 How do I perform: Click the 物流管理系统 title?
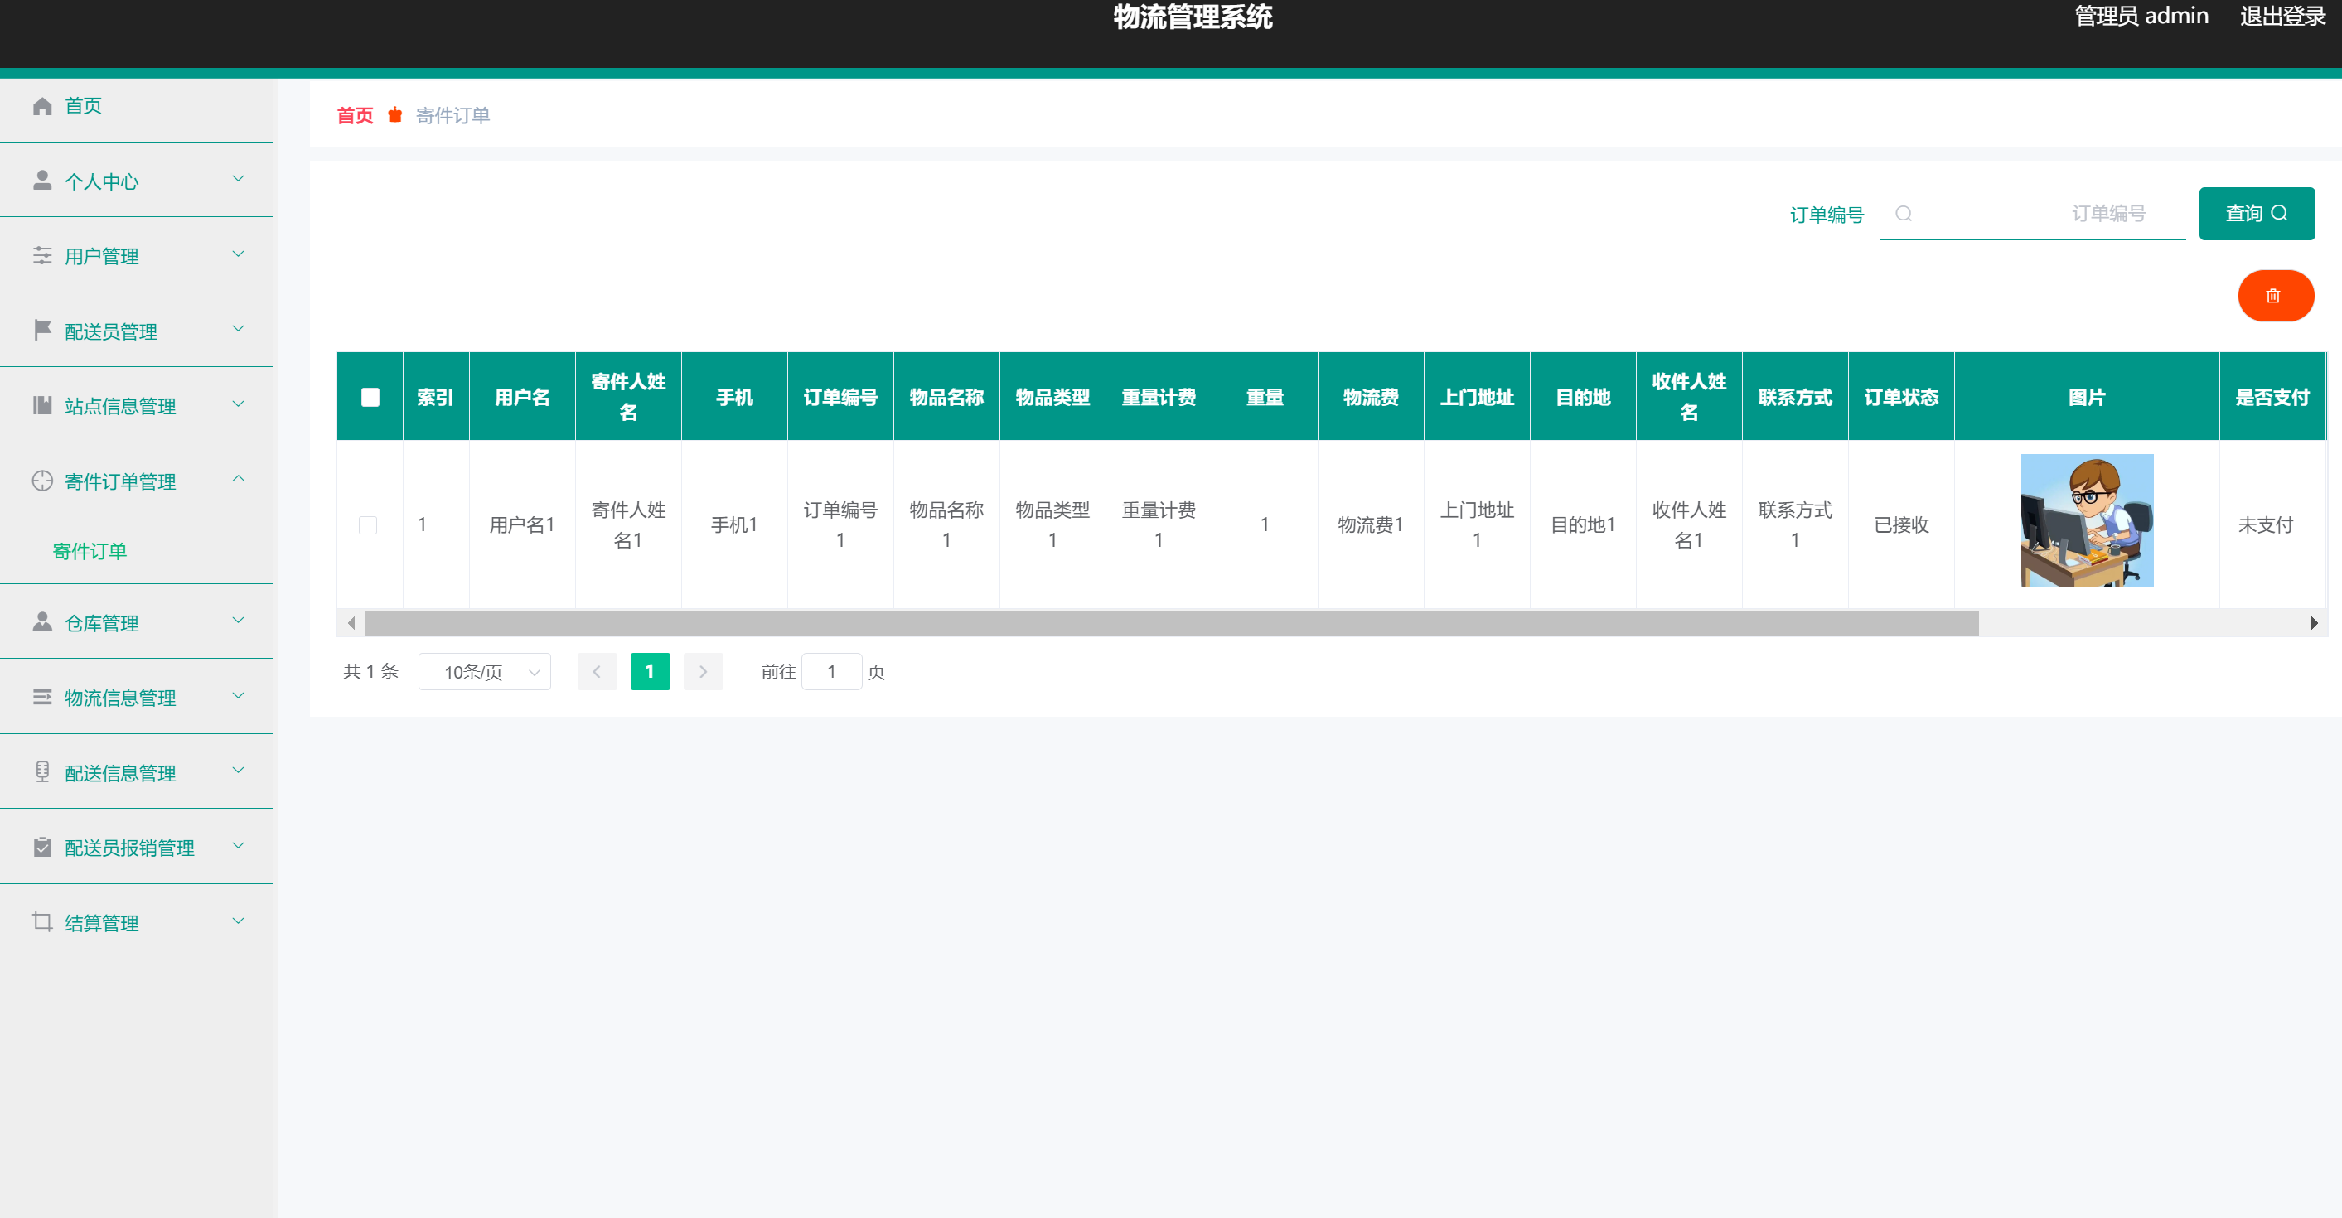click(1193, 17)
